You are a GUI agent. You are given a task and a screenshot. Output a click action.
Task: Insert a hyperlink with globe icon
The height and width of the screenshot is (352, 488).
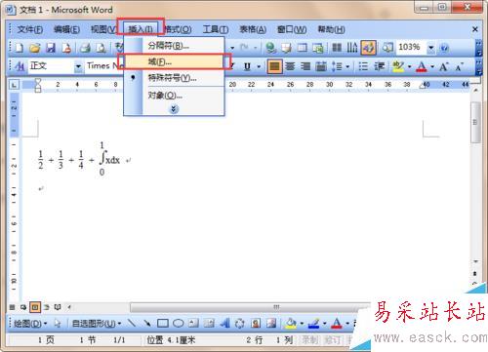click(270, 48)
